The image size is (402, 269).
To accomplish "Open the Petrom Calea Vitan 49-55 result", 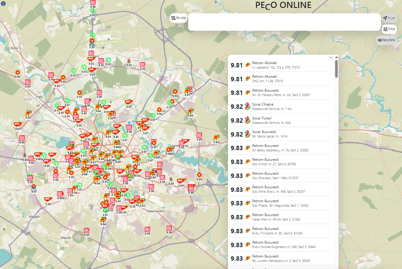I will pyautogui.click(x=281, y=217).
